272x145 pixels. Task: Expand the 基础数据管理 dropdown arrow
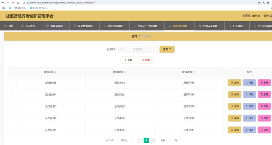(95, 26)
